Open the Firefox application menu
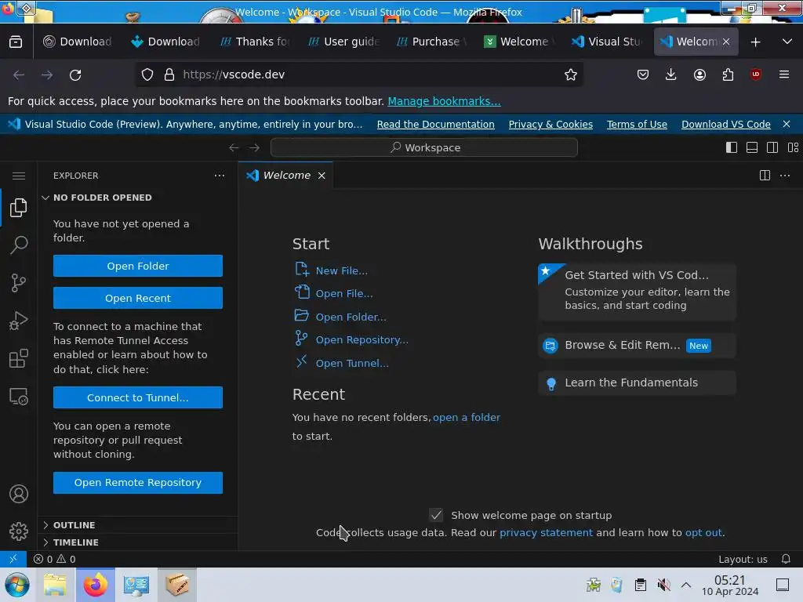Viewport: 803px width, 602px height. tap(784, 74)
